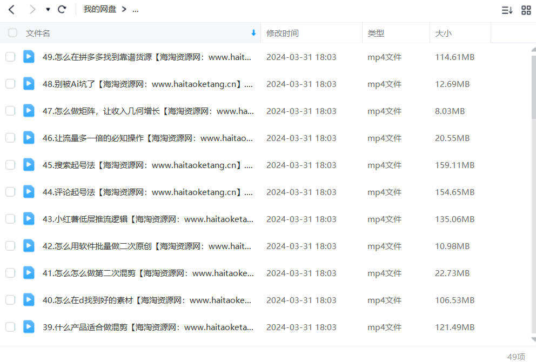Viewport: 536px width, 362px height.
Task: Select checkbox for 44.评论起号法
Action: [10, 192]
